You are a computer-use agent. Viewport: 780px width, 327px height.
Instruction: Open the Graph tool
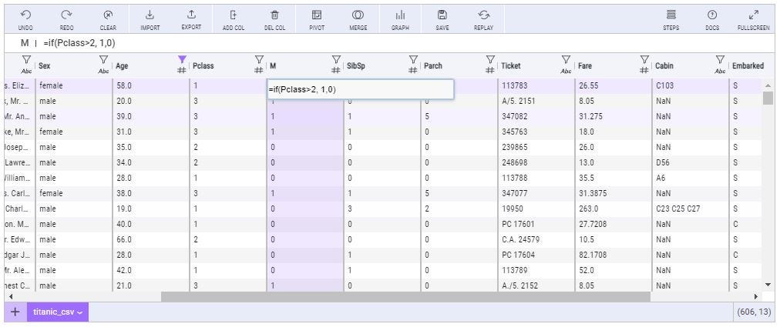pos(400,20)
